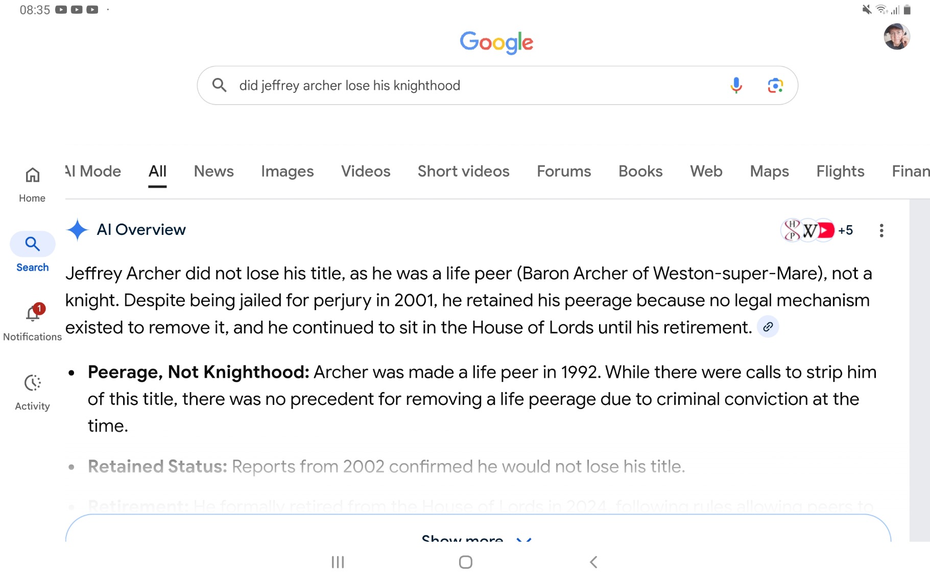Click the Google logo

coord(496,42)
